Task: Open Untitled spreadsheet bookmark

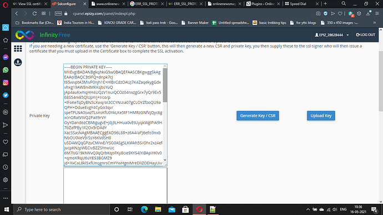Action: (x=231, y=23)
